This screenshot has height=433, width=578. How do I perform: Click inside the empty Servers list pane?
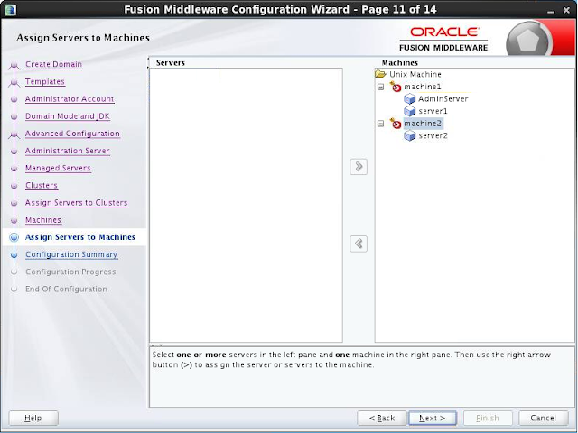(246, 205)
